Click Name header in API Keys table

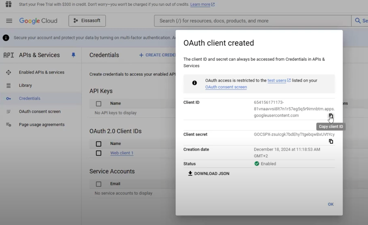pos(115,103)
